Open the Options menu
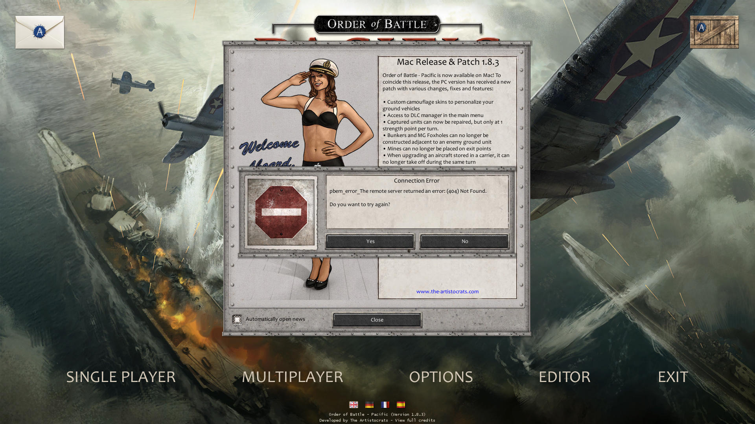The image size is (755, 424). point(441,377)
